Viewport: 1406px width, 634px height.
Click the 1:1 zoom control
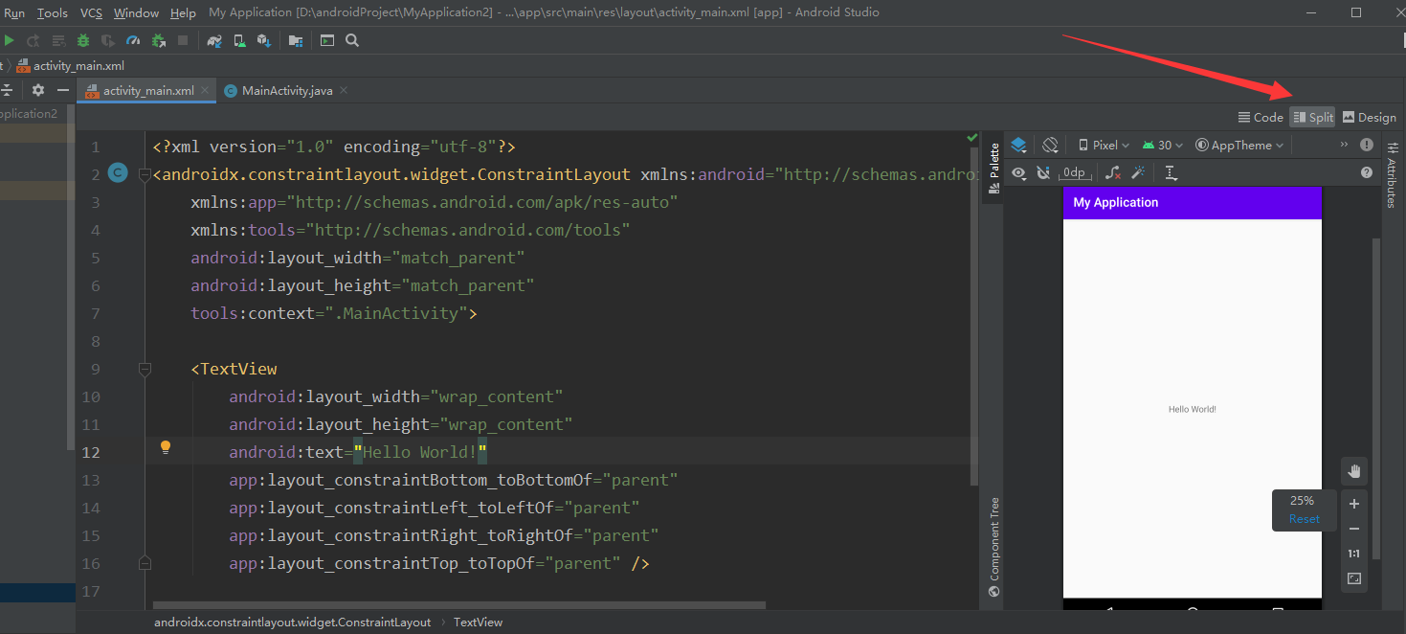tap(1353, 553)
